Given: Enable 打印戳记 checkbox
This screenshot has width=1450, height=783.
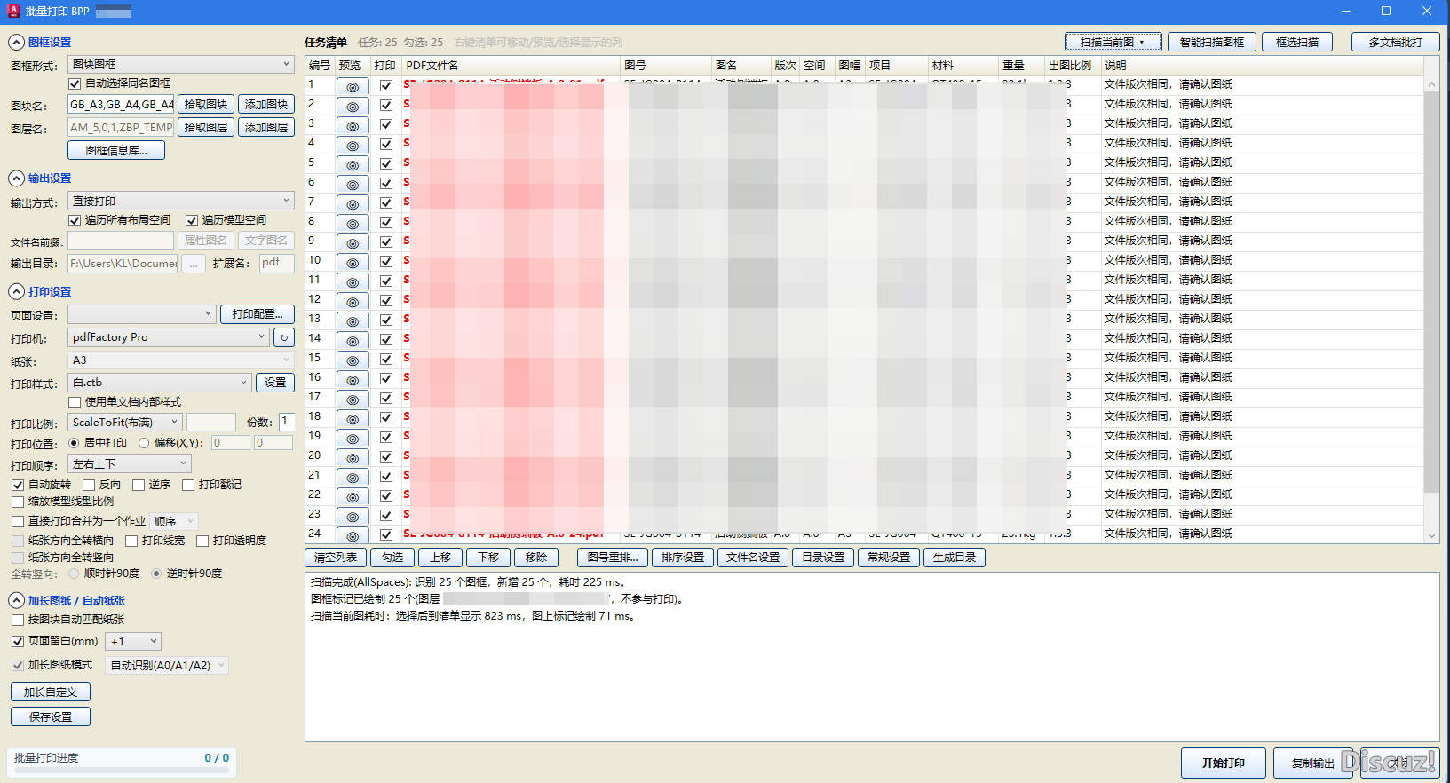Looking at the screenshot, I should (x=188, y=485).
